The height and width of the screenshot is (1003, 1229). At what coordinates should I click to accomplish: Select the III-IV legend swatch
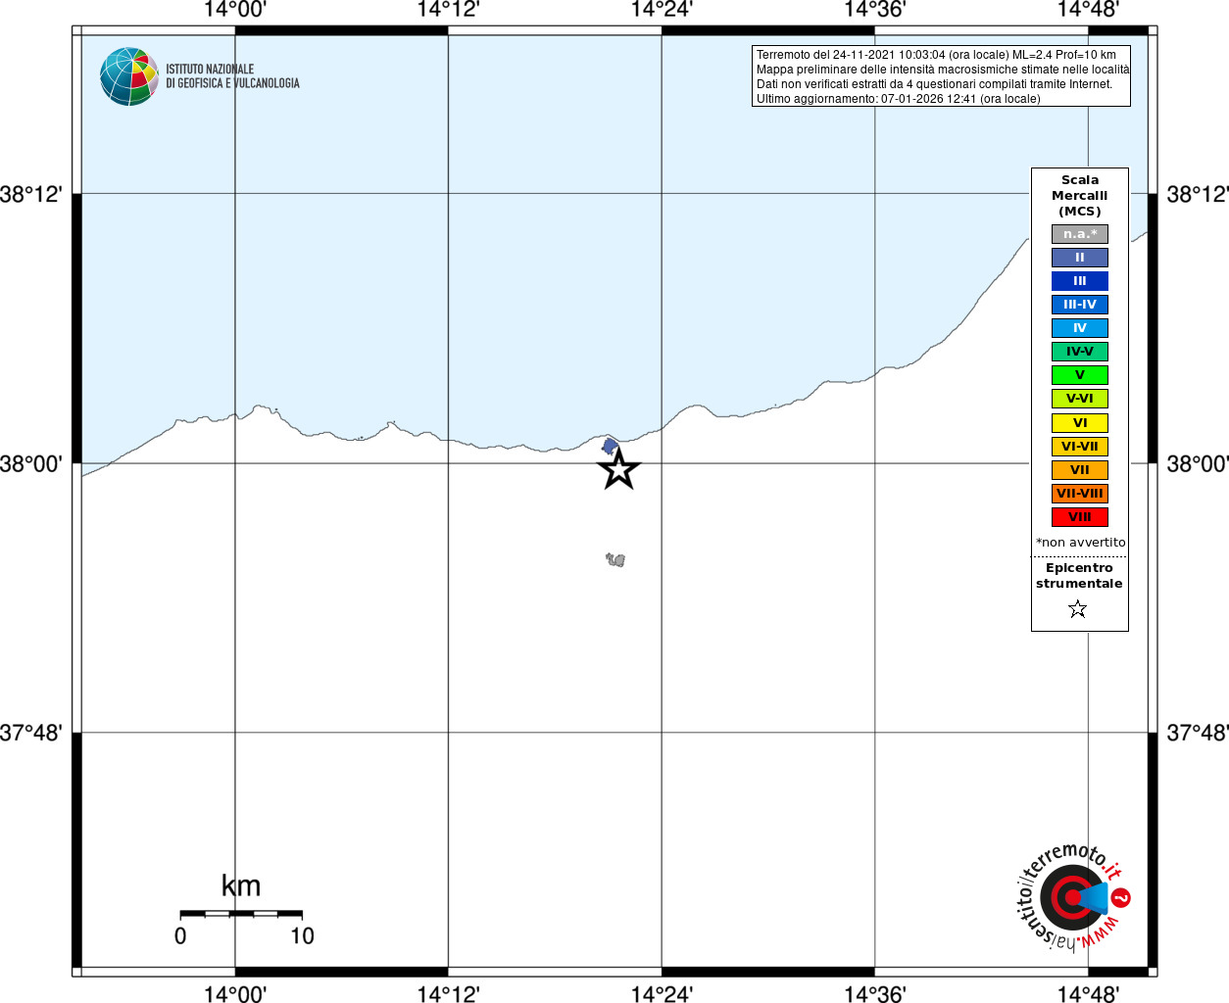[1080, 305]
